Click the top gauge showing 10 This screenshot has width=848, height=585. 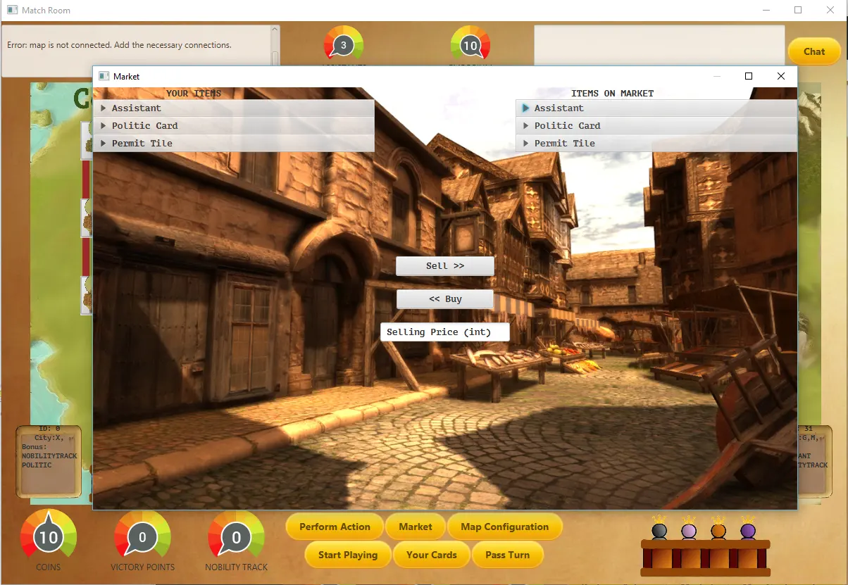(x=470, y=46)
